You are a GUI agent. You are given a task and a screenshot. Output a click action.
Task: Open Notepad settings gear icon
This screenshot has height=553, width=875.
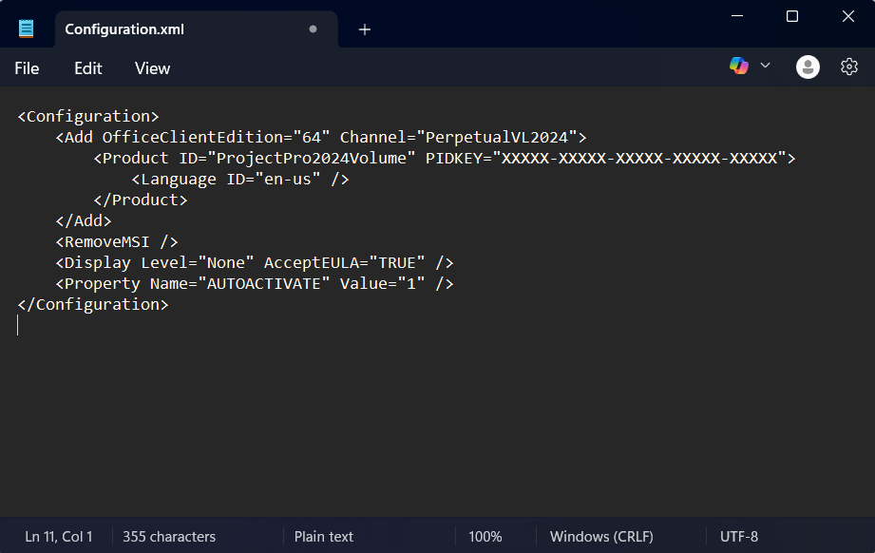pos(849,67)
